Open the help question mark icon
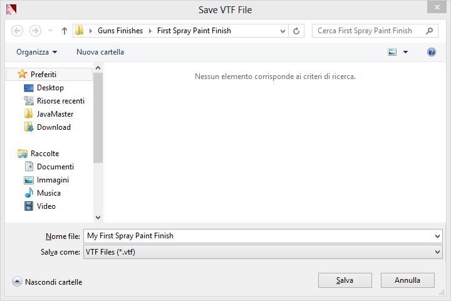Screen dimensions: 451x301 (x=432, y=52)
